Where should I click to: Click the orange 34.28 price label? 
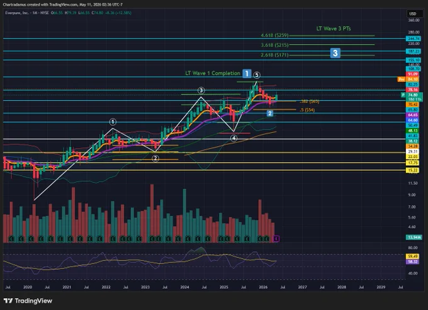[413, 146]
